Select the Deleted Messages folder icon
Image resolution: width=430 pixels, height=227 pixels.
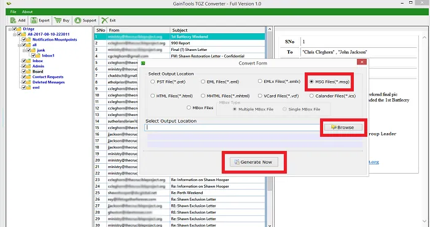[28, 82]
